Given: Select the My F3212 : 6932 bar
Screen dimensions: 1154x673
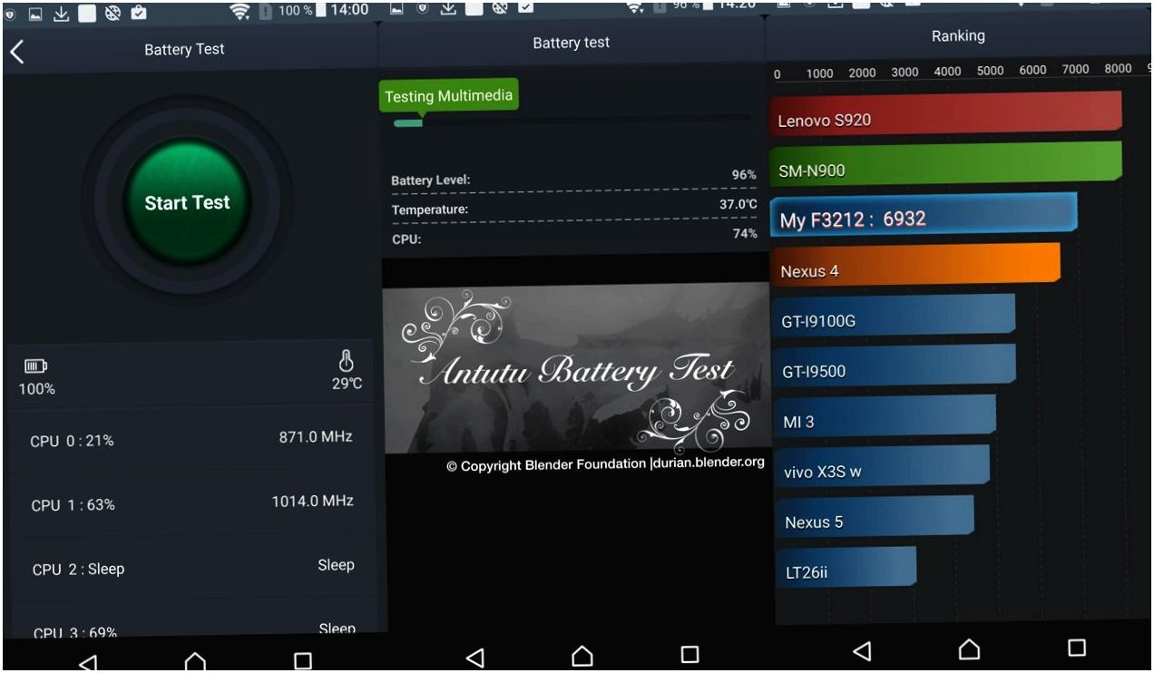Looking at the screenshot, I should [924, 216].
